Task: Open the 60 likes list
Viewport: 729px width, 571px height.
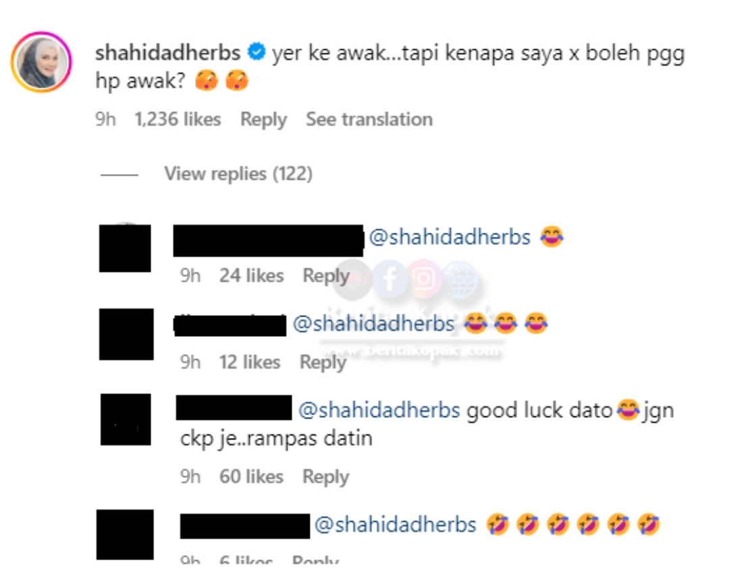Action: point(252,477)
